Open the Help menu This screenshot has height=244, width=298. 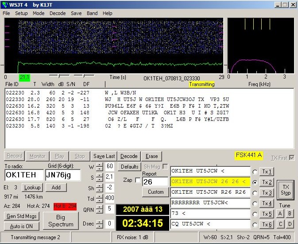coord(108,13)
